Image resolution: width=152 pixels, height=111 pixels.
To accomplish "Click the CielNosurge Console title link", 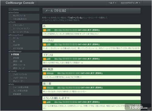I will [20, 3].
